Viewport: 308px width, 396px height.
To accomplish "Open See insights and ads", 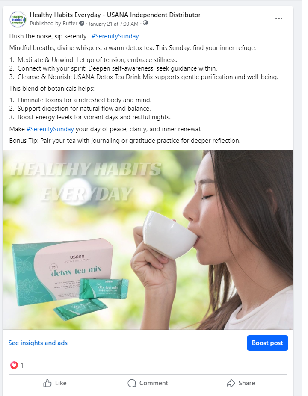I will tap(38, 343).
